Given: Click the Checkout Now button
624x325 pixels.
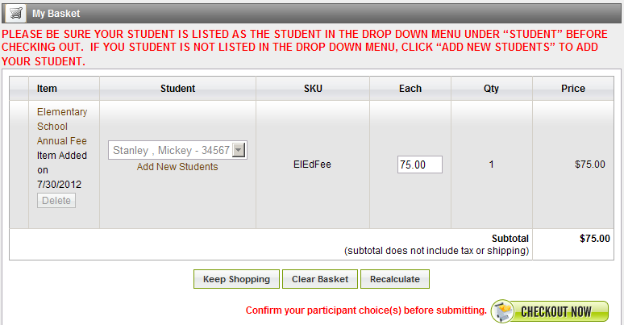Looking at the screenshot, I should [550, 311].
